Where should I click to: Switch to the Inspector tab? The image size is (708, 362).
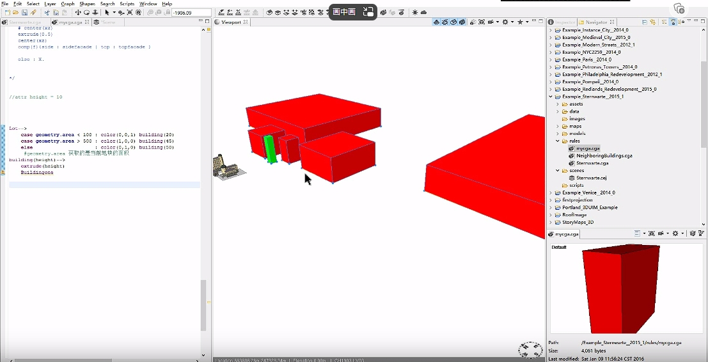(564, 22)
